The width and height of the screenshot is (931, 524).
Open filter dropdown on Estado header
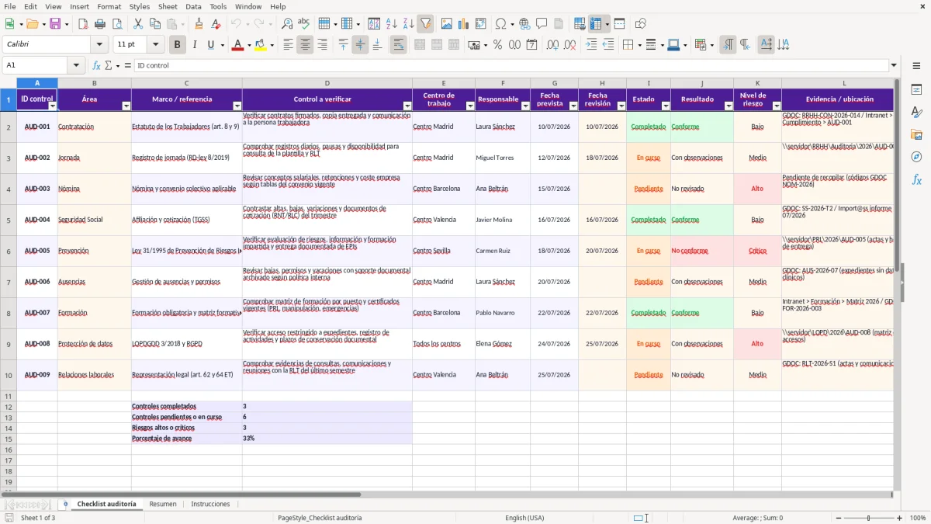click(x=665, y=106)
